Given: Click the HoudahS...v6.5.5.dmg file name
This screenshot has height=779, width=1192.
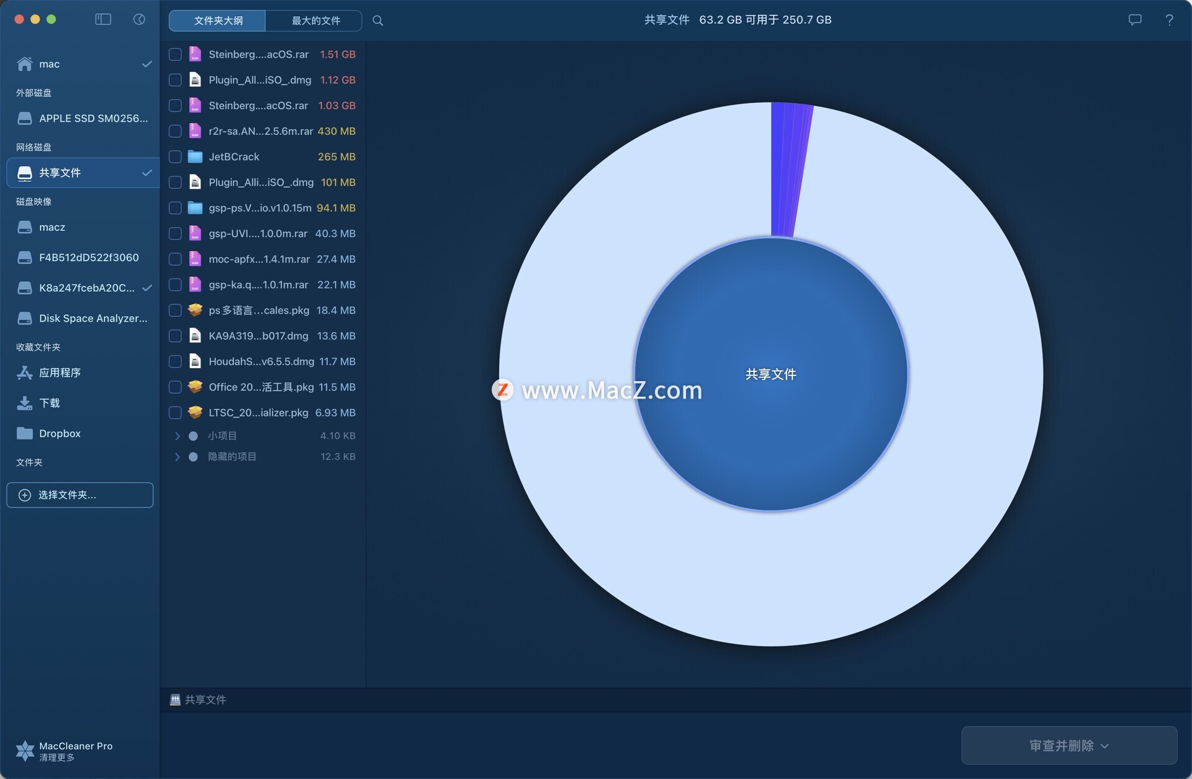Looking at the screenshot, I should (261, 361).
